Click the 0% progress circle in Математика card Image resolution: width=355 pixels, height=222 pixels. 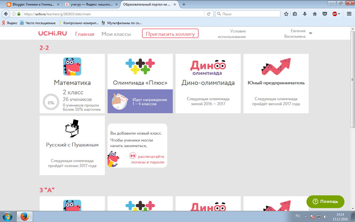click(51, 102)
